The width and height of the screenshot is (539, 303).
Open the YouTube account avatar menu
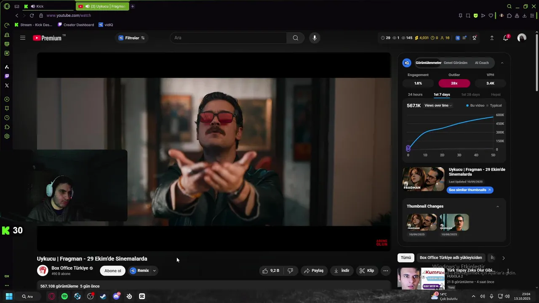[522, 38]
